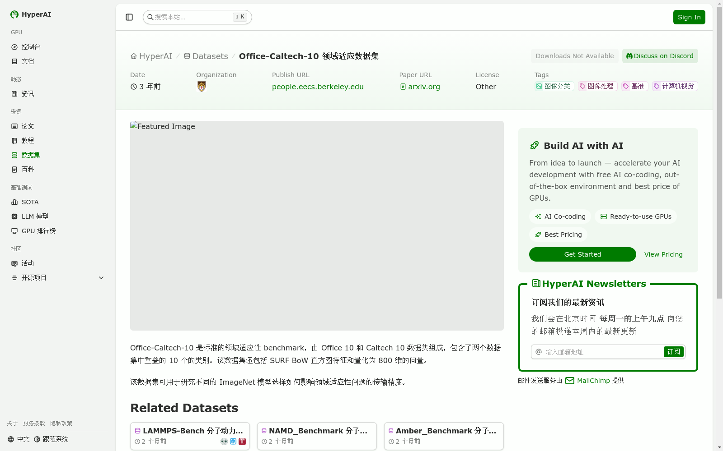Select the 基准 tag
The width and height of the screenshot is (723, 451).
coord(634,86)
